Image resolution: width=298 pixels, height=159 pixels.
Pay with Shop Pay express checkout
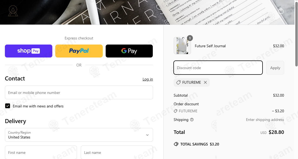point(28,51)
